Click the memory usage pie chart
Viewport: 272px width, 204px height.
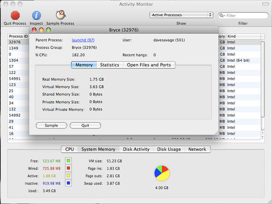[x=162, y=173]
